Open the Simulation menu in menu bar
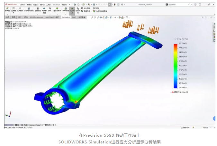Viewport: 217px width, 146px height. [x=56, y=5]
